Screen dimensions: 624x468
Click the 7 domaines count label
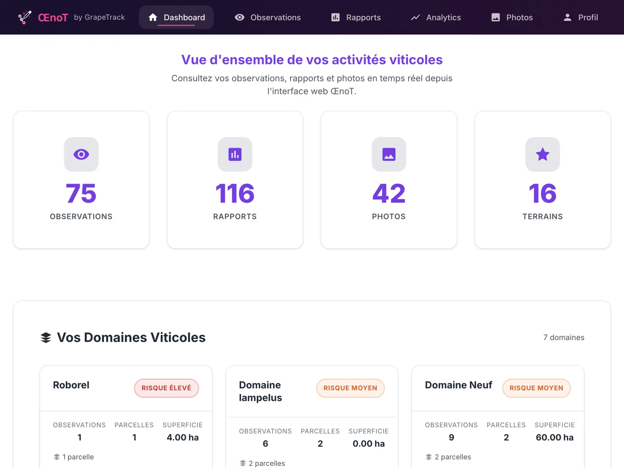(564, 338)
